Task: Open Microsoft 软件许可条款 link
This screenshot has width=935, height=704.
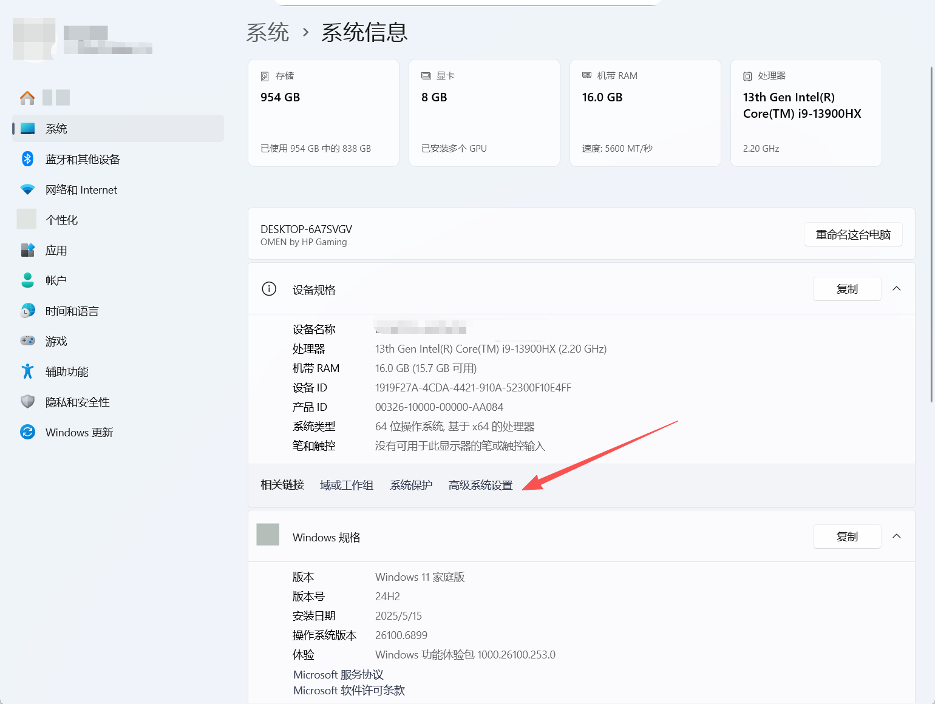Action: (x=349, y=691)
